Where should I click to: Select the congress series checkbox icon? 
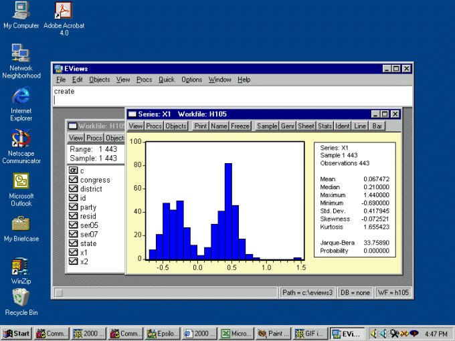pos(74,180)
